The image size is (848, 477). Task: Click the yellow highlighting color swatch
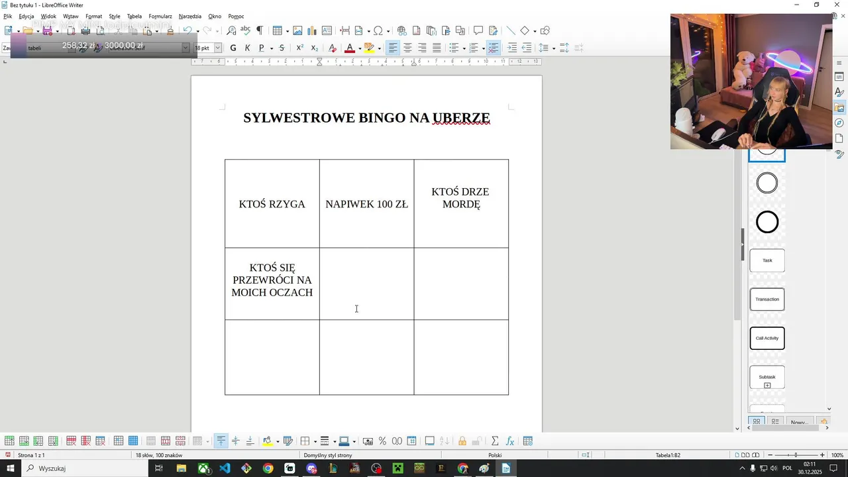click(x=369, y=48)
